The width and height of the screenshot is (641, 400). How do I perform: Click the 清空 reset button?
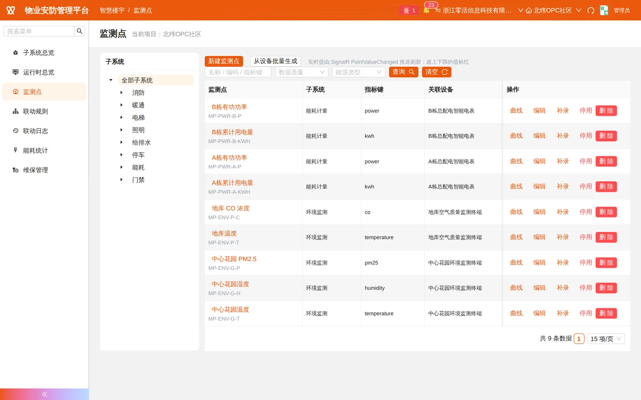tap(437, 72)
